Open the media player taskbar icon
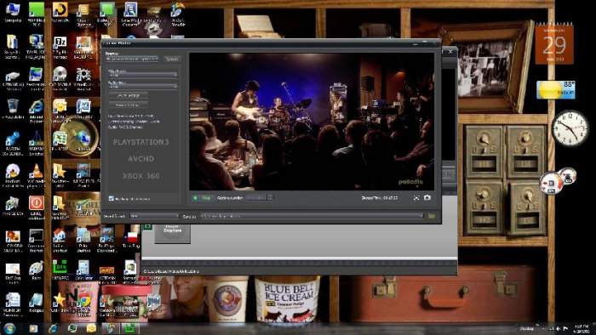 (x=33, y=328)
